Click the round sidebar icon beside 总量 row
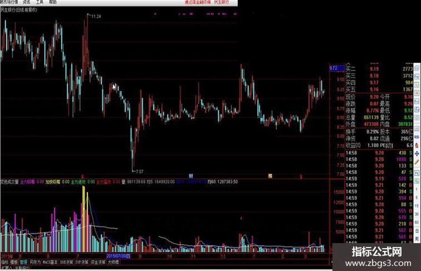This screenshot has height=271, width=421. point(417,118)
